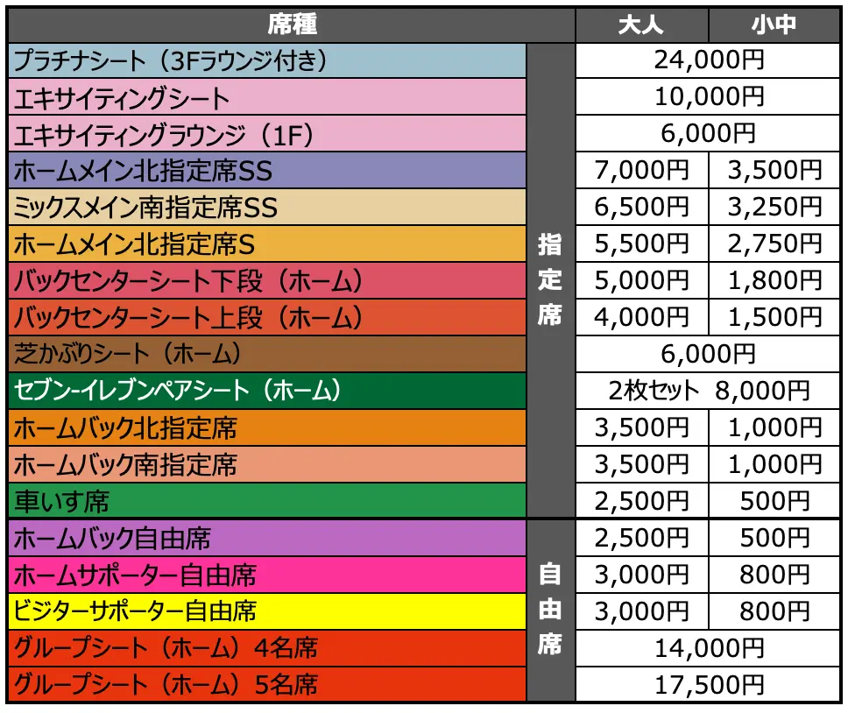Image resolution: width=848 pixels, height=713 pixels.
Task: Select the ホームメイン北指定席SS row name
Action: (x=267, y=170)
